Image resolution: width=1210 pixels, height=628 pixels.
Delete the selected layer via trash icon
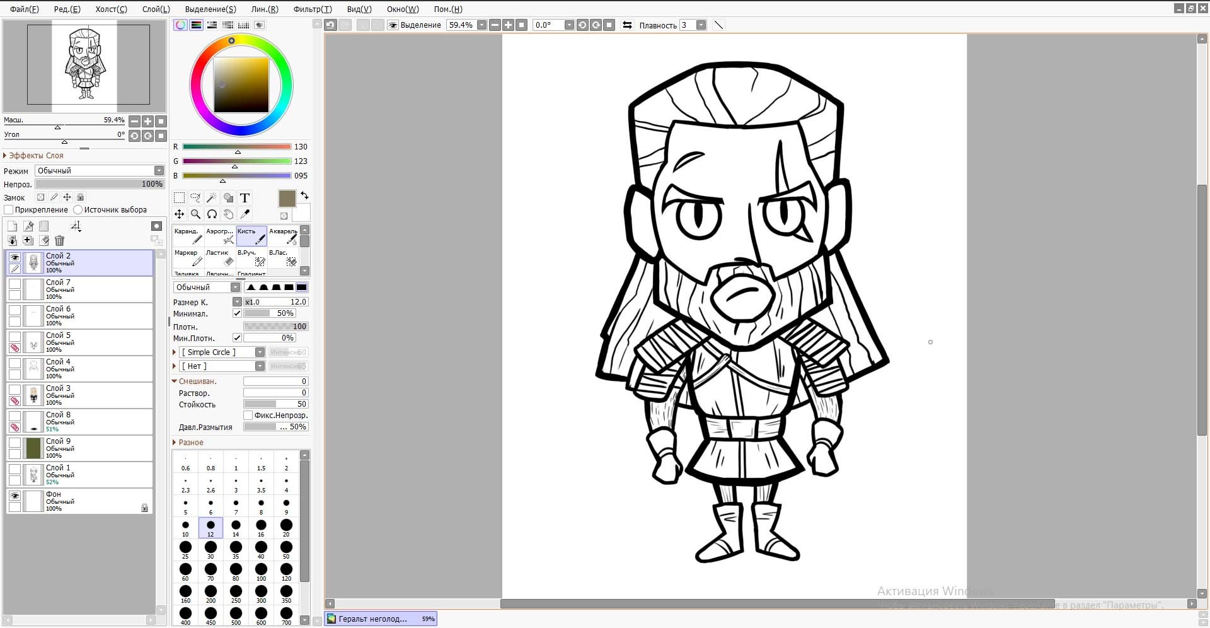60,240
